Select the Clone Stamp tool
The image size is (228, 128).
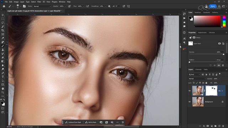click(x=2, y=50)
